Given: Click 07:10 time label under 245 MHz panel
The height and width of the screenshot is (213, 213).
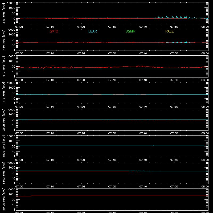Looking at the screenshot, I should 50,27.
